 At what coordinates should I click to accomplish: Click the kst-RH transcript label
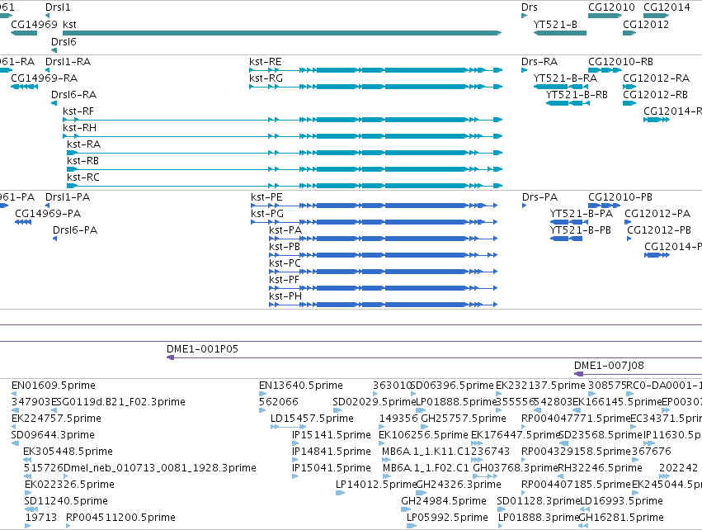[x=80, y=128]
